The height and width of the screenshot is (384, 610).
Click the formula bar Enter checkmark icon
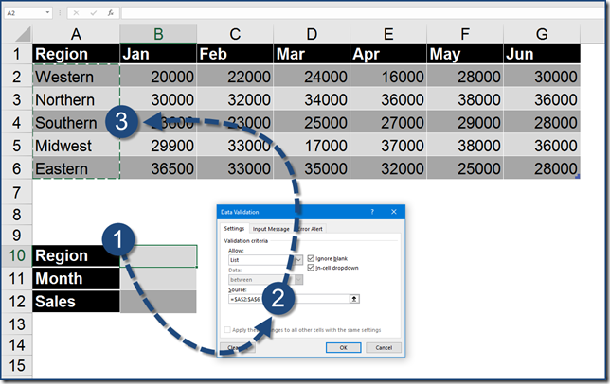click(96, 13)
